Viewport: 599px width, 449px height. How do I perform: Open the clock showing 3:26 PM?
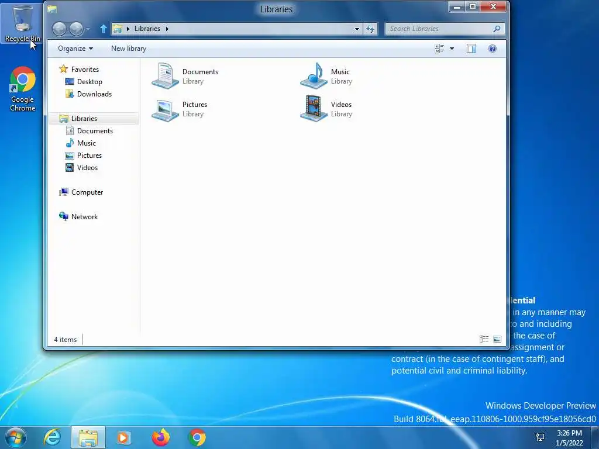click(x=569, y=438)
